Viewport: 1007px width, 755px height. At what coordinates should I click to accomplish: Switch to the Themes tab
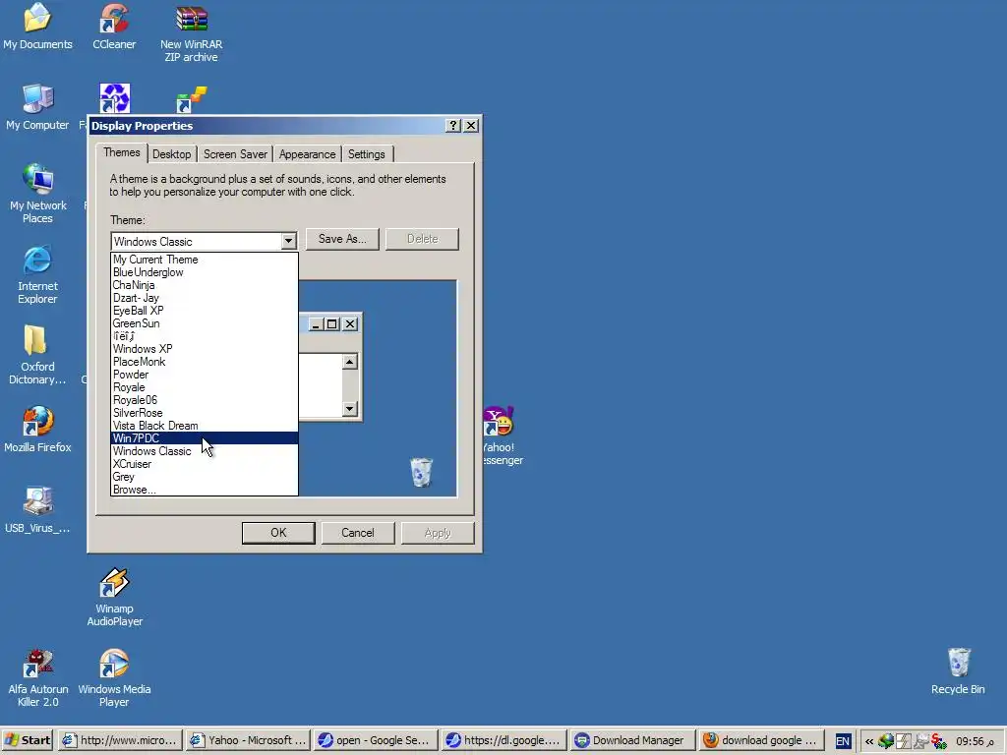122,152
